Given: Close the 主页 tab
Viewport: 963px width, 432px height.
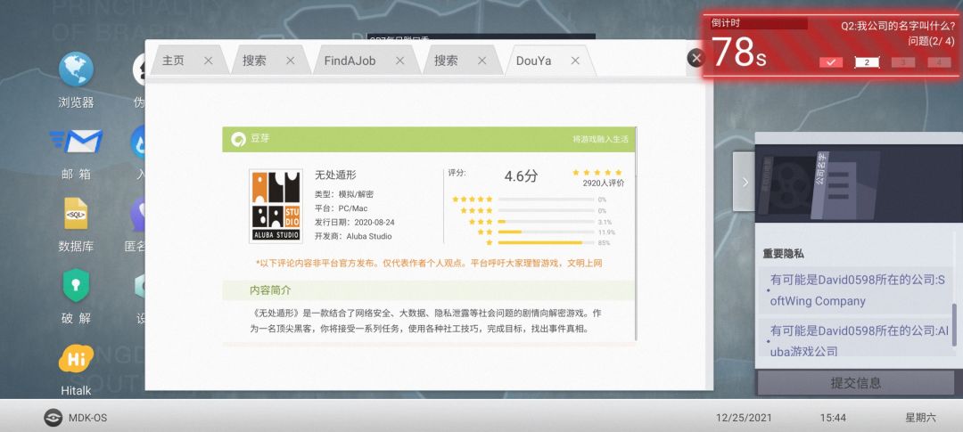Looking at the screenshot, I should click(208, 61).
